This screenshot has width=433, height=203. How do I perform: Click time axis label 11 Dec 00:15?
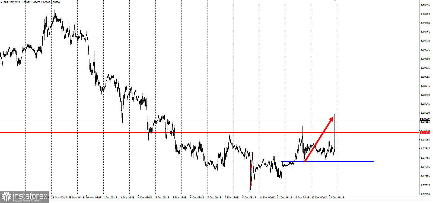click(267, 198)
